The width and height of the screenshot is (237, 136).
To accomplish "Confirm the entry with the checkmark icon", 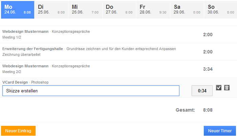I will pyautogui.click(x=219, y=88).
